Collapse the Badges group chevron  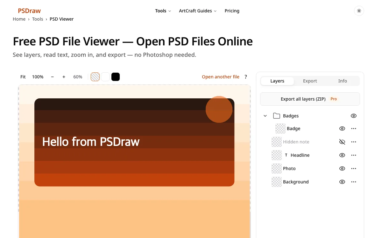pyautogui.click(x=265, y=116)
